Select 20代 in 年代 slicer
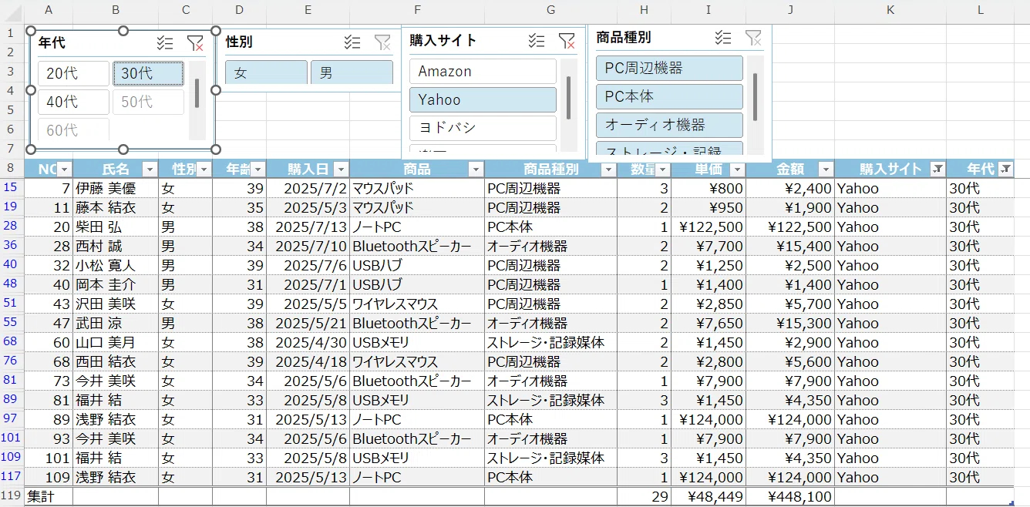The width and height of the screenshot is (1030, 507). [74, 74]
